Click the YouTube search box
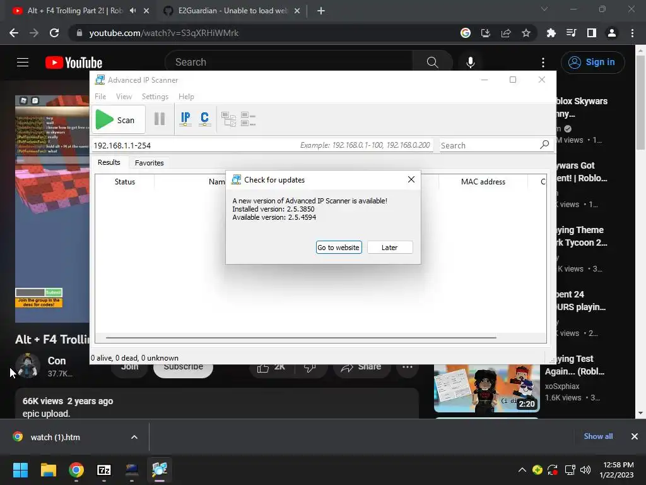 288,63
